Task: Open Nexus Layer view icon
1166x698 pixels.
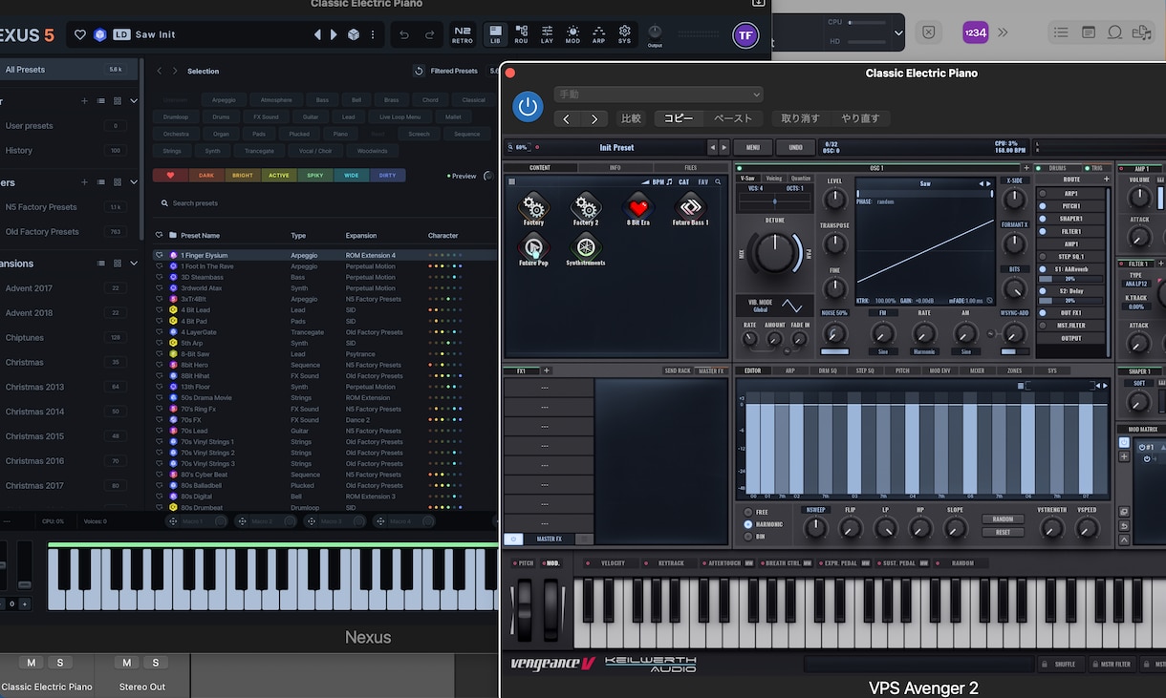Action: (x=547, y=34)
